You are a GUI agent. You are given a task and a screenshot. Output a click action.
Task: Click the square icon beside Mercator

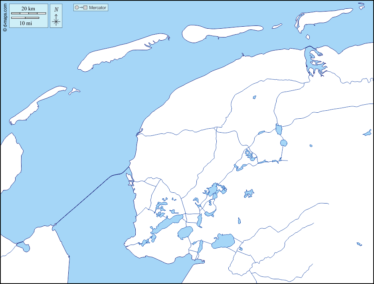[x=85, y=8]
